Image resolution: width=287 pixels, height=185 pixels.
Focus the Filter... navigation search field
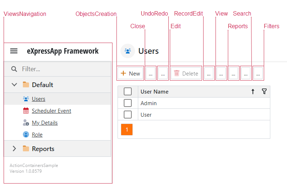57,69
